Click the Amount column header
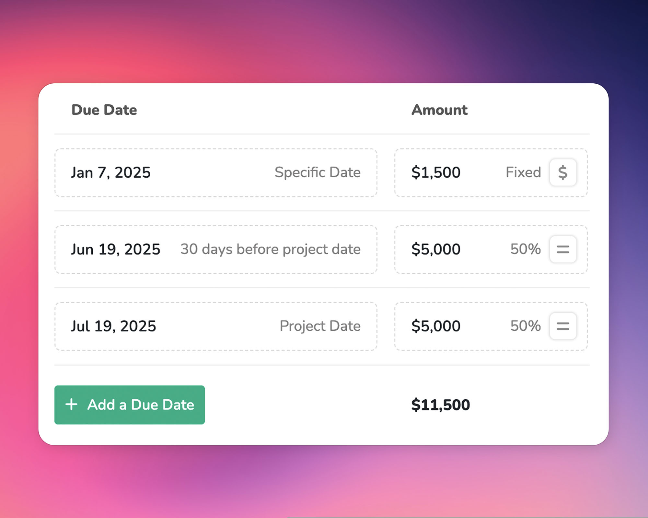This screenshot has height=518, width=648. pyautogui.click(x=440, y=110)
